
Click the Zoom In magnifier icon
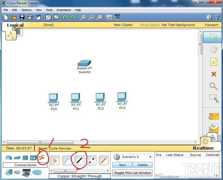pos(82,17)
